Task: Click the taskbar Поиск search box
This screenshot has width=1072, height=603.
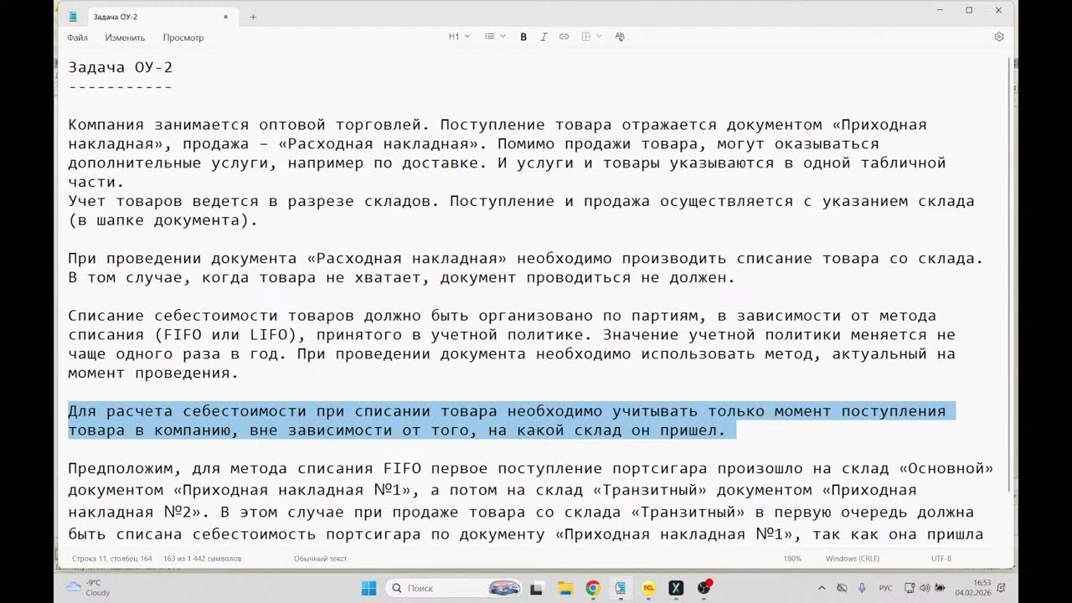Action: (x=455, y=588)
